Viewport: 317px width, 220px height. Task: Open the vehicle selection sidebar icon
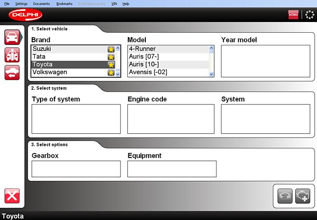pos(12,37)
